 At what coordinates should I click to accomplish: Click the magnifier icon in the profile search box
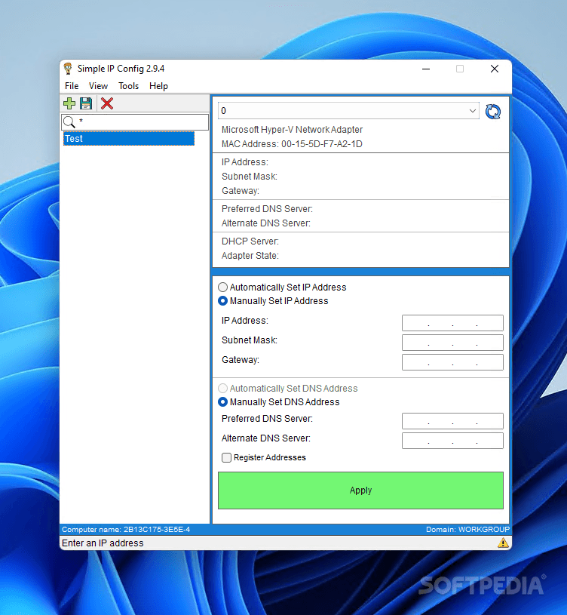click(x=69, y=122)
